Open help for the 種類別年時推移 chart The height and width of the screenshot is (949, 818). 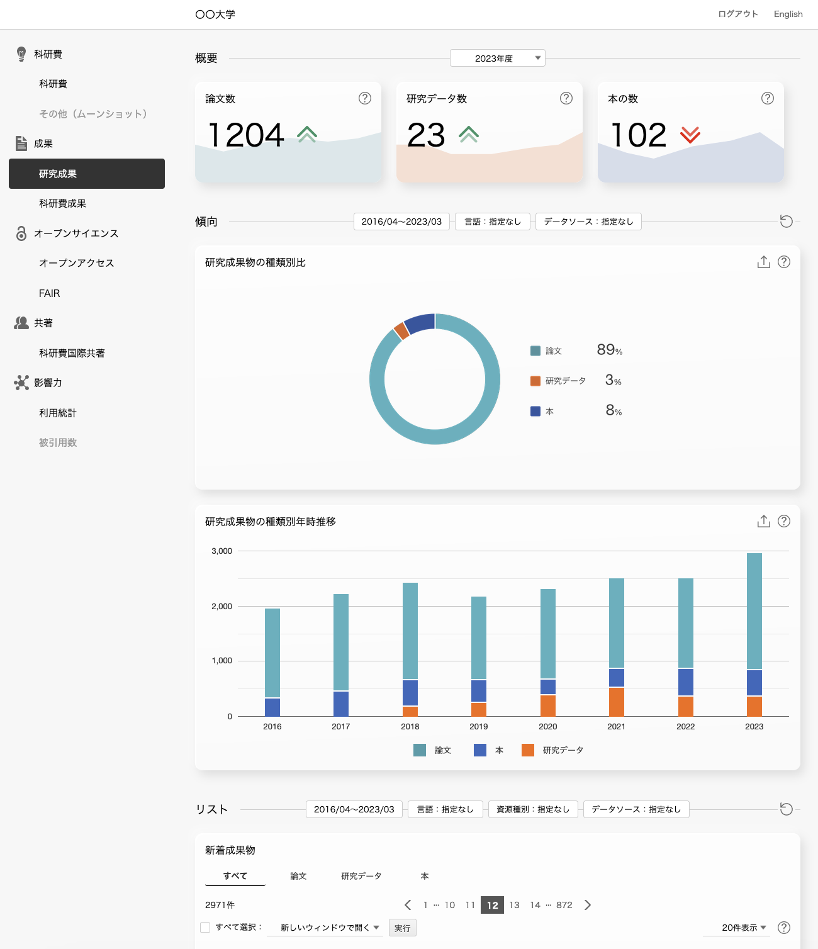784,521
